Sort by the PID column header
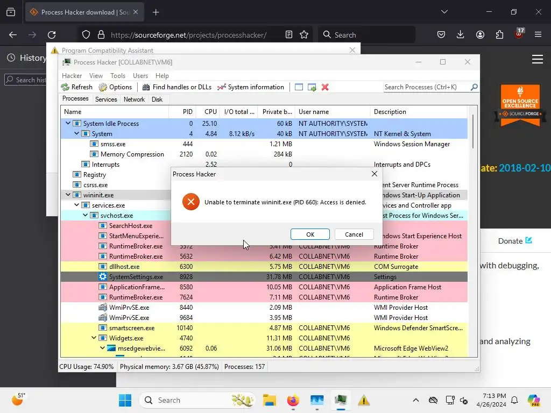The image size is (551, 413). (x=183, y=112)
